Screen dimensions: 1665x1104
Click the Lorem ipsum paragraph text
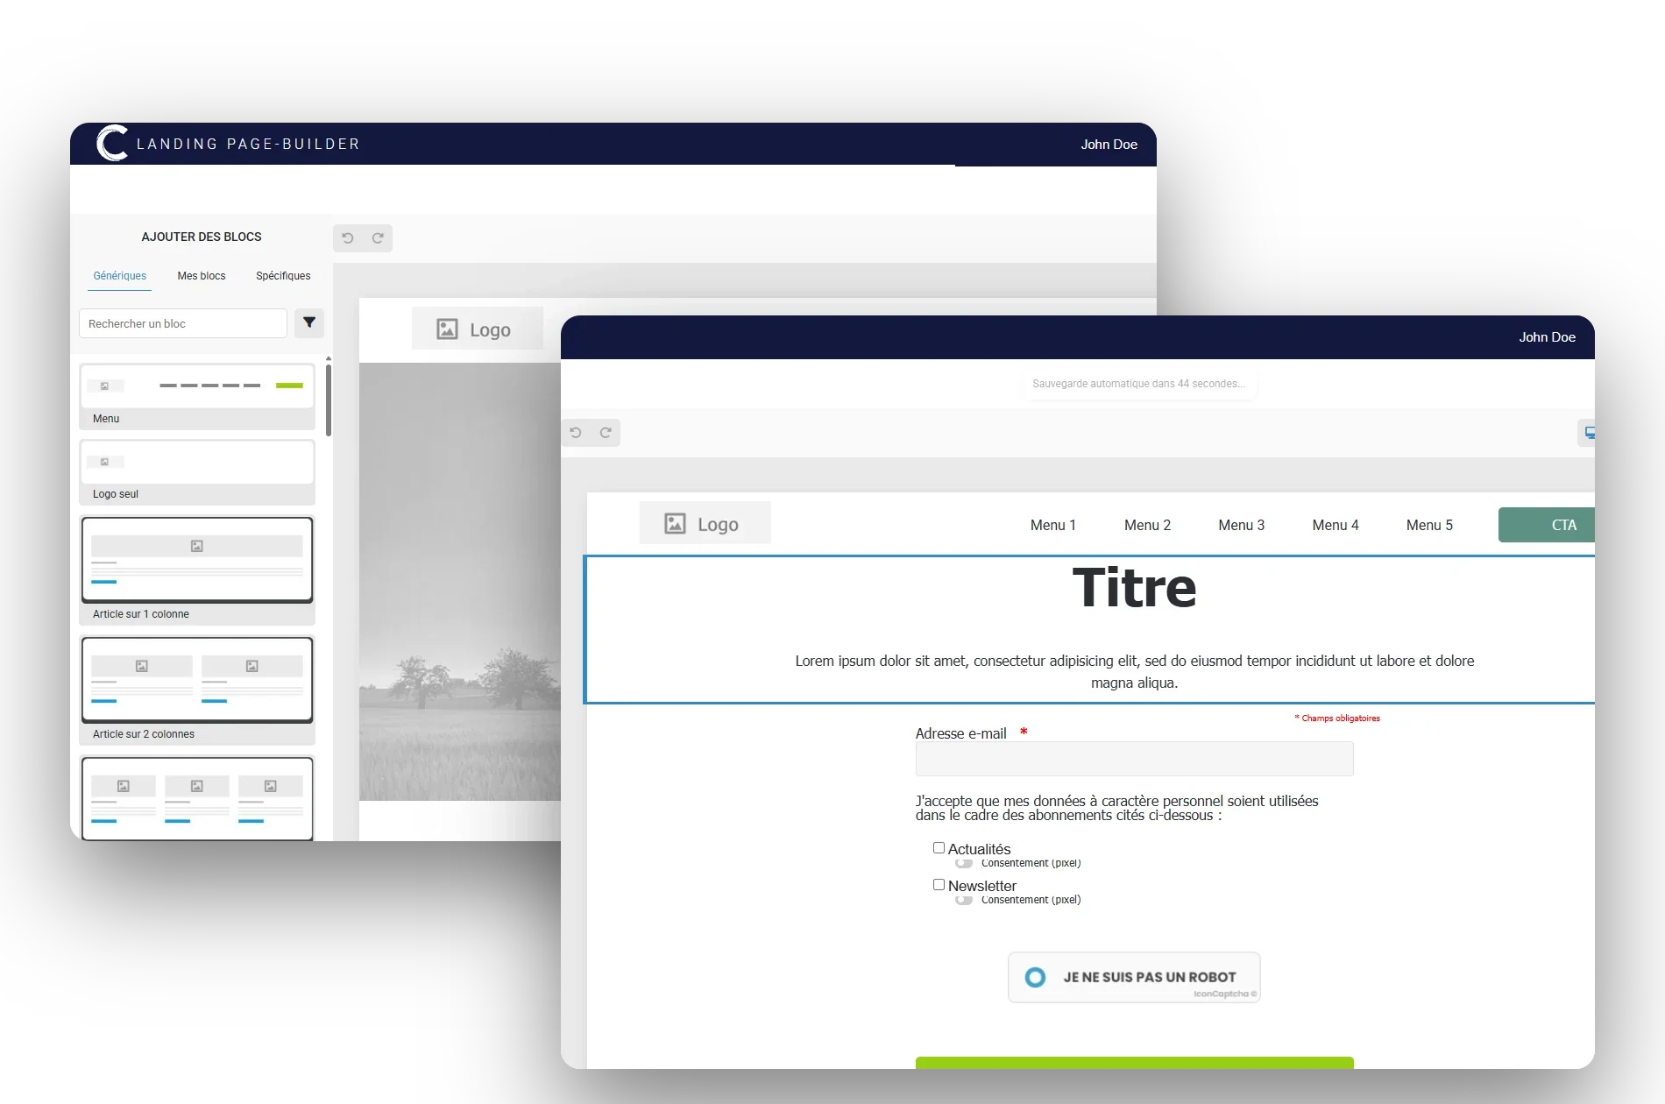tap(1135, 672)
